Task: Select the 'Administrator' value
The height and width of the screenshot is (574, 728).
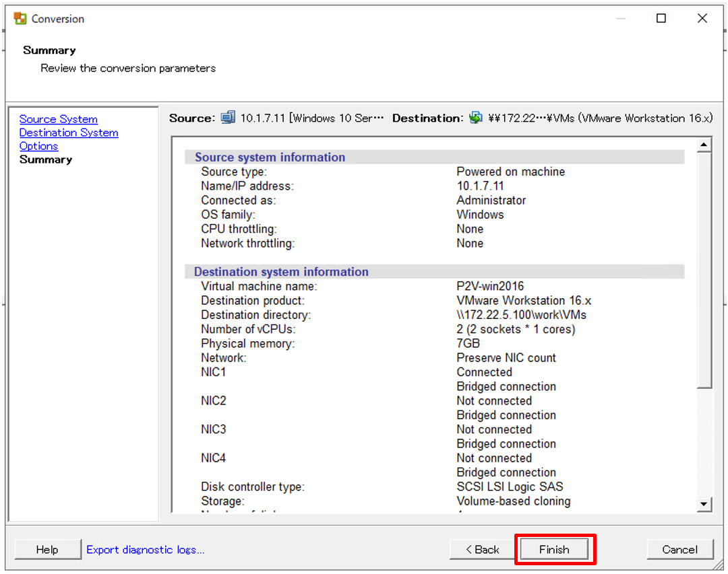Action: point(491,201)
